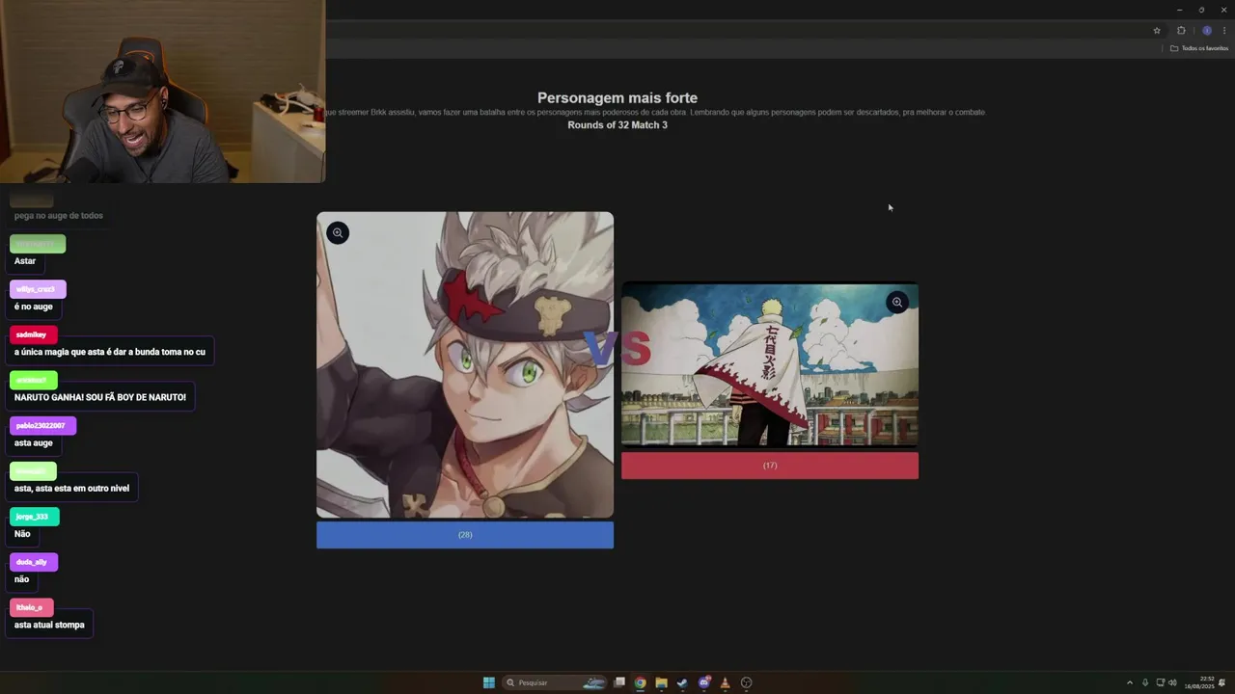Click the Personagem mais forte heading

coord(617,97)
